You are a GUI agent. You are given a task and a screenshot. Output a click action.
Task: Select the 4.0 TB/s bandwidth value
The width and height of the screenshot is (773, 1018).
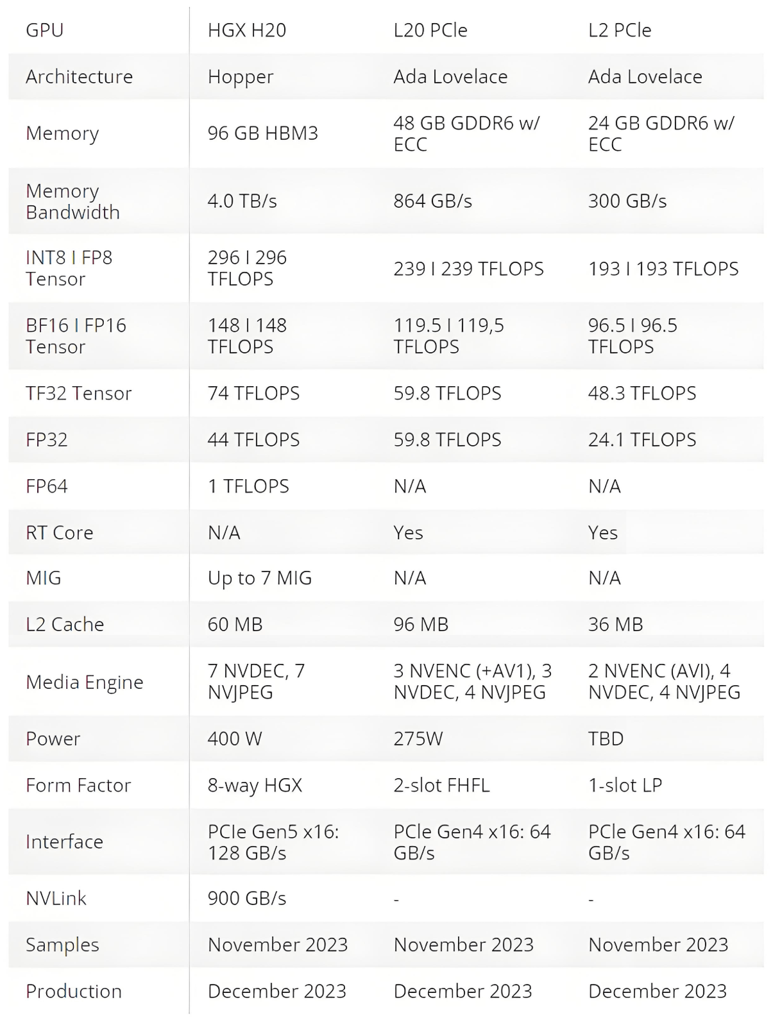(242, 201)
